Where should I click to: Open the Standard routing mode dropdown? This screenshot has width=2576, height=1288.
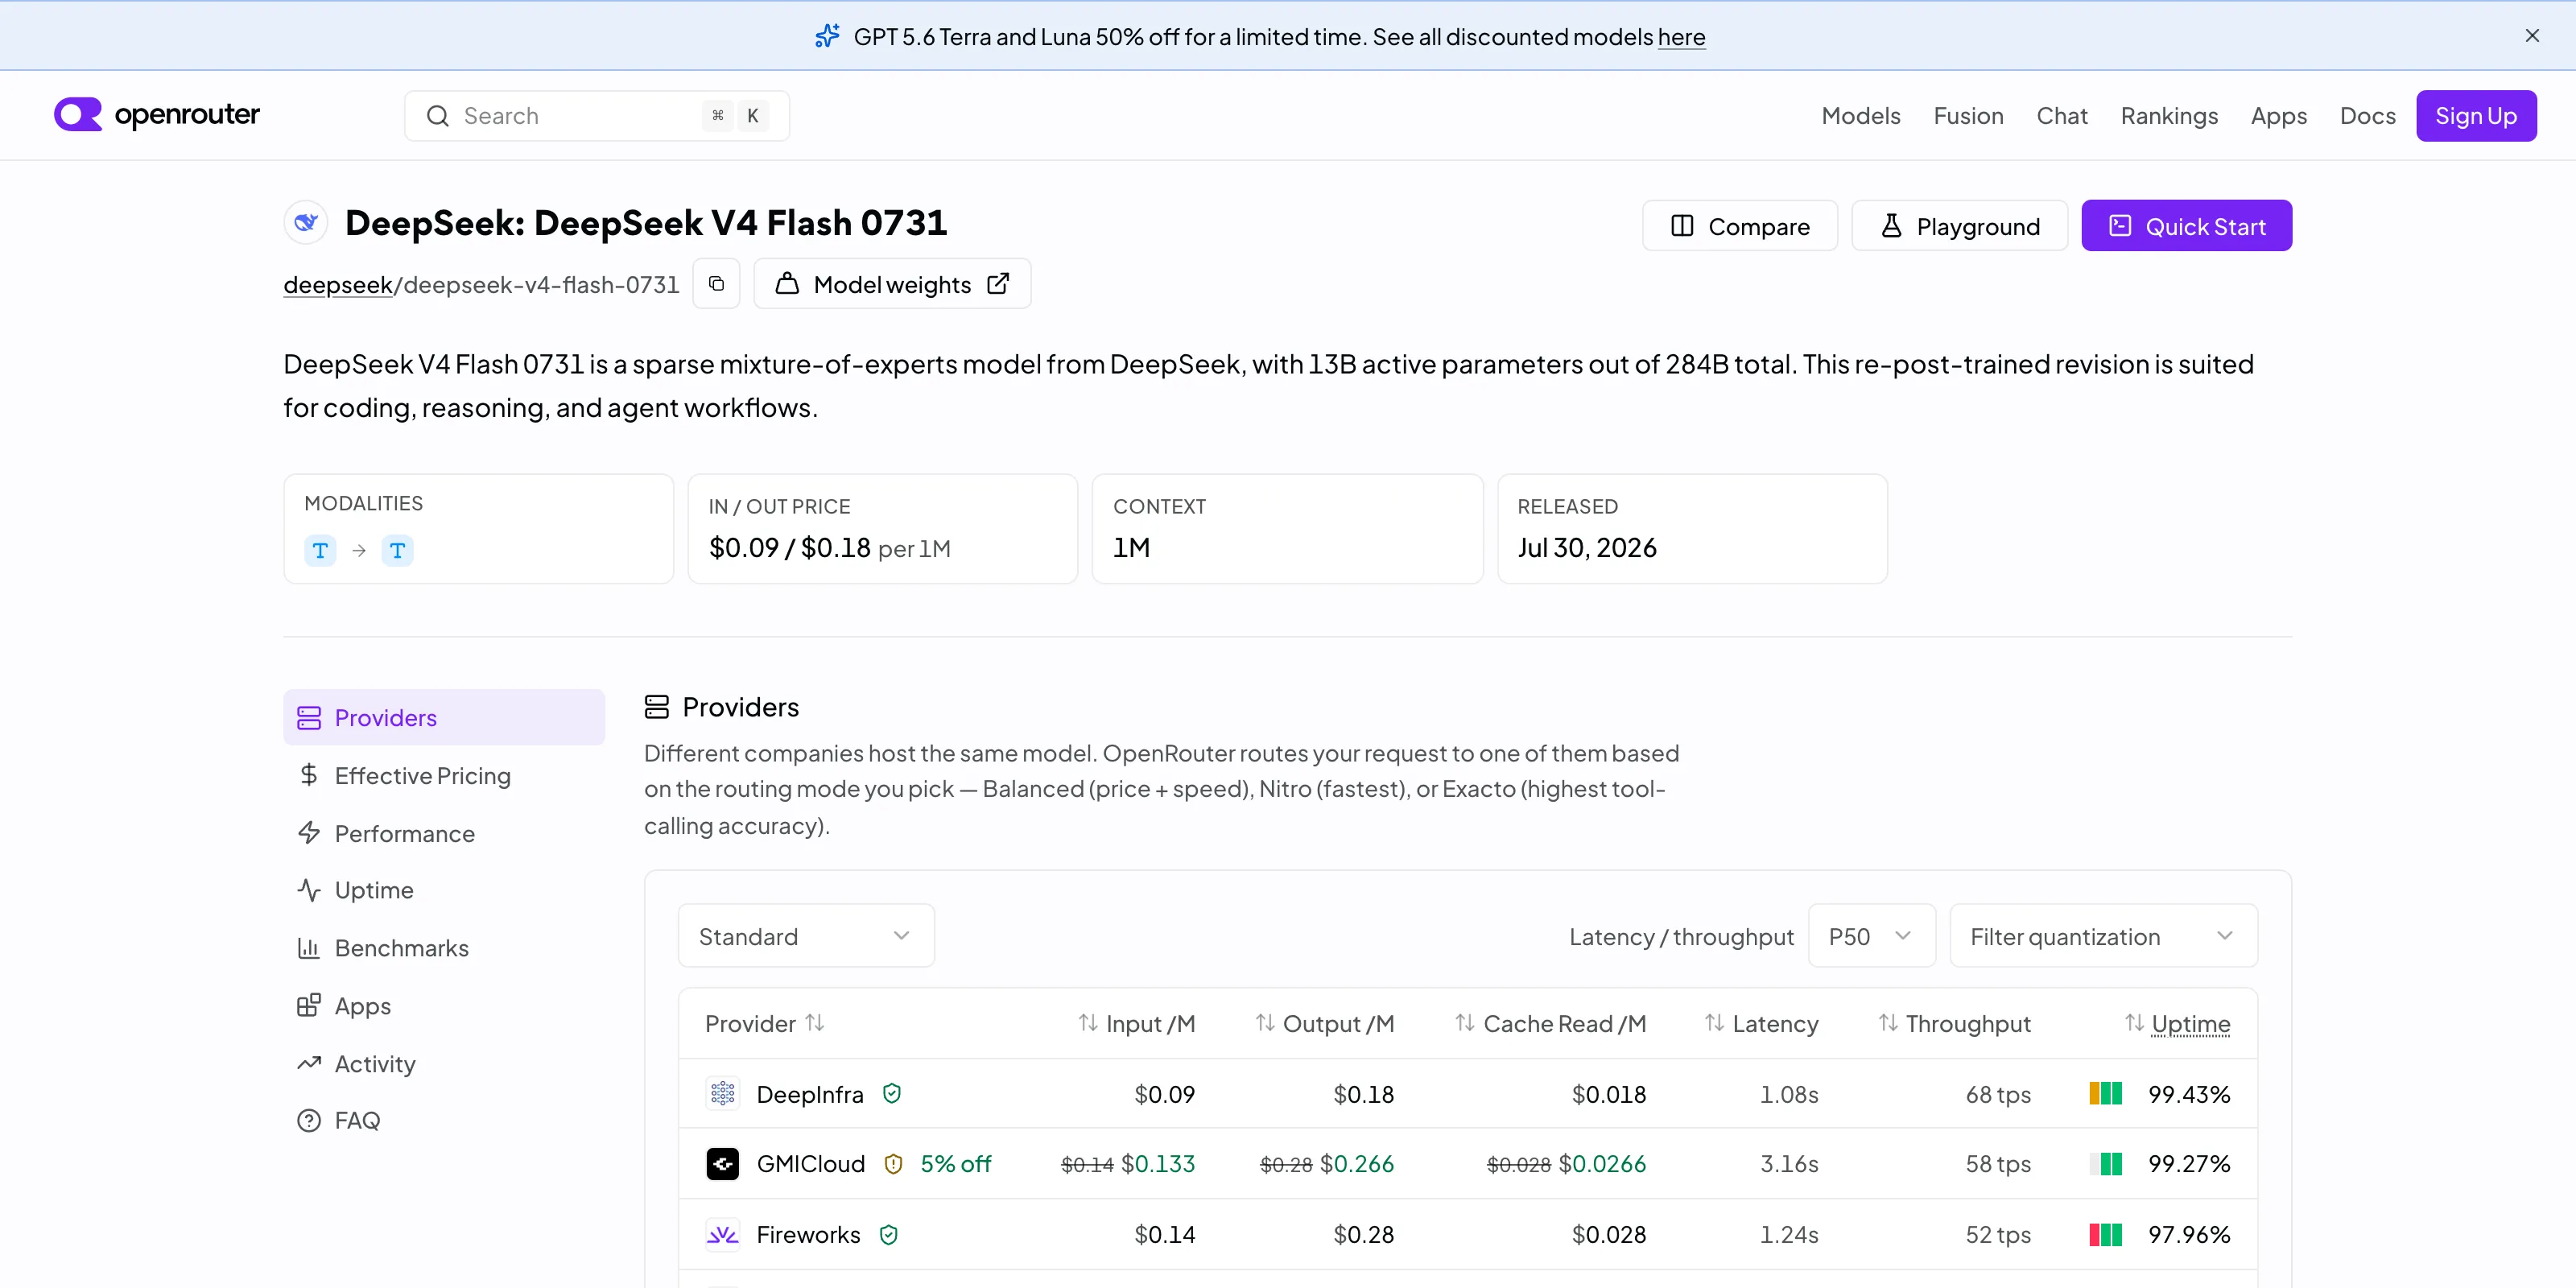(806, 936)
